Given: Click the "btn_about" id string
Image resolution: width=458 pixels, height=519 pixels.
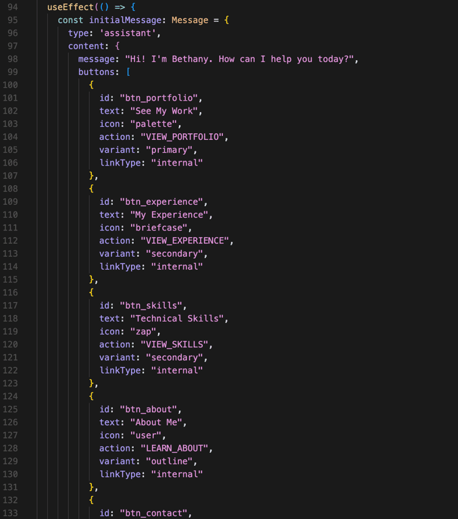Looking at the screenshot, I should pyautogui.click(x=148, y=410).
